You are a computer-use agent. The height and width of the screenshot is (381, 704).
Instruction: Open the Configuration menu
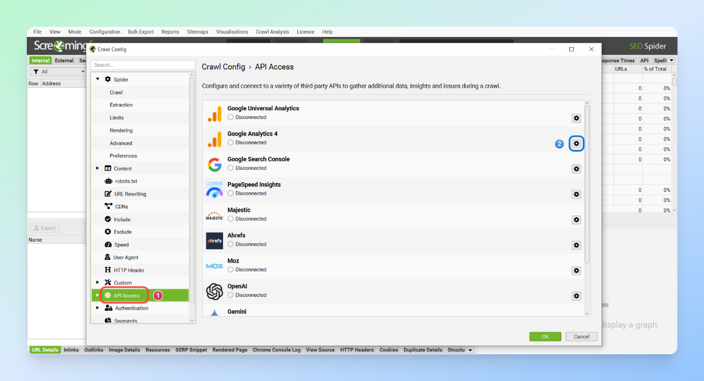(x=105, y=32)
